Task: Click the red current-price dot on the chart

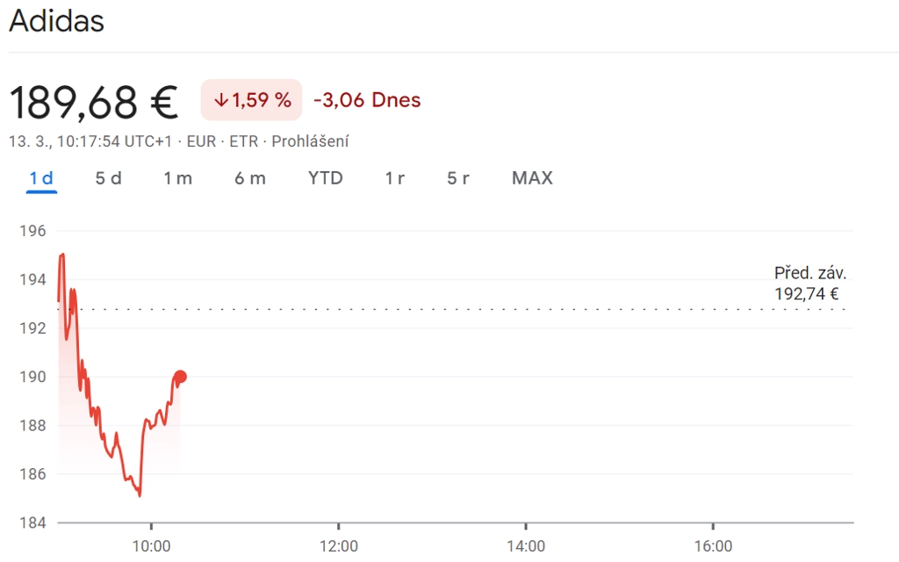Action: tap(181, 377)
